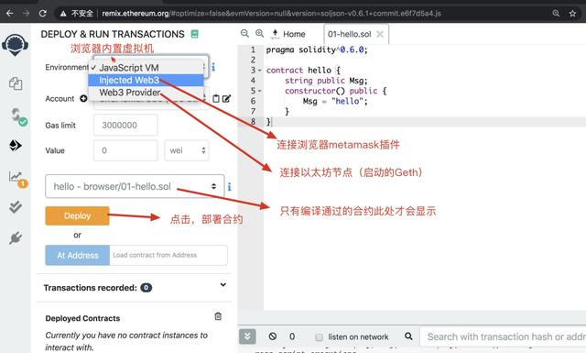This screenshot has width=586, height=353.
Task: Click the Deployed Contracts heading
Action: click(82, 318)
